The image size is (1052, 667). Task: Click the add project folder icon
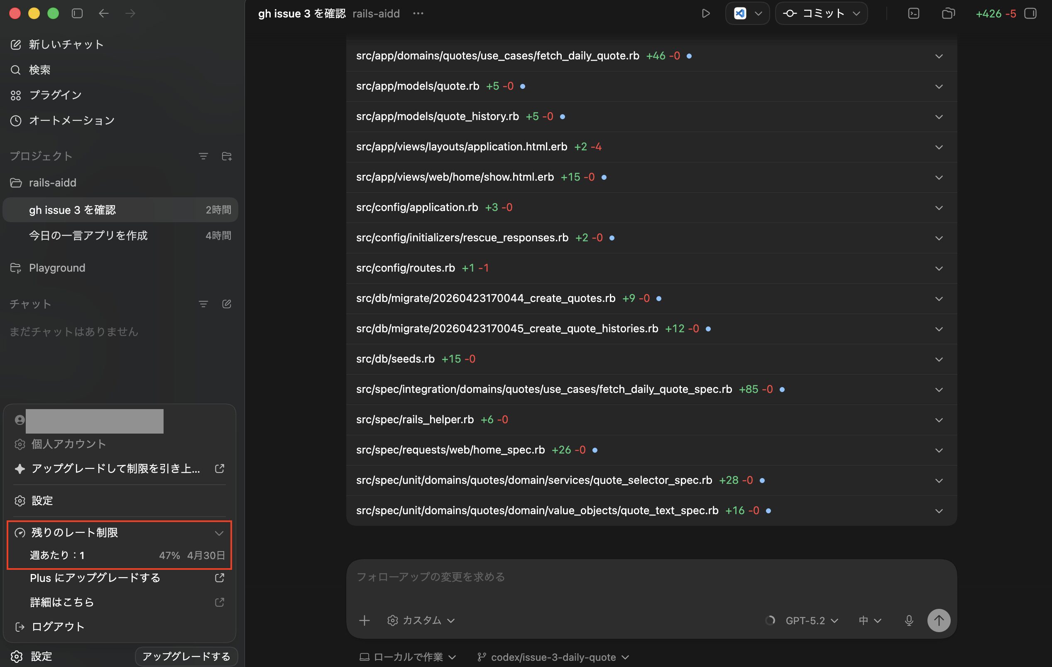coord(226,156)
